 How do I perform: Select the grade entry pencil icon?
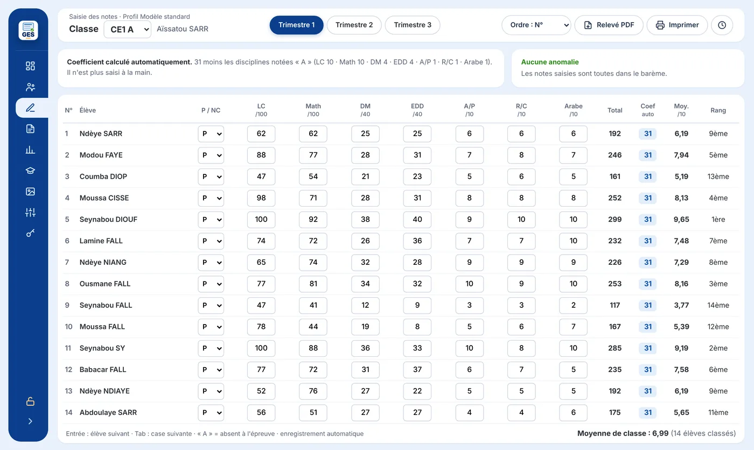click(x=30, y=108)
